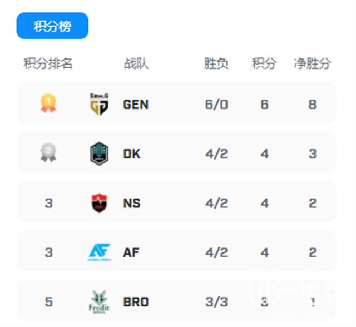The width and height of the screenshot is (356, 327).
Task: Click the 积分 column header
Action: (264, 63)
